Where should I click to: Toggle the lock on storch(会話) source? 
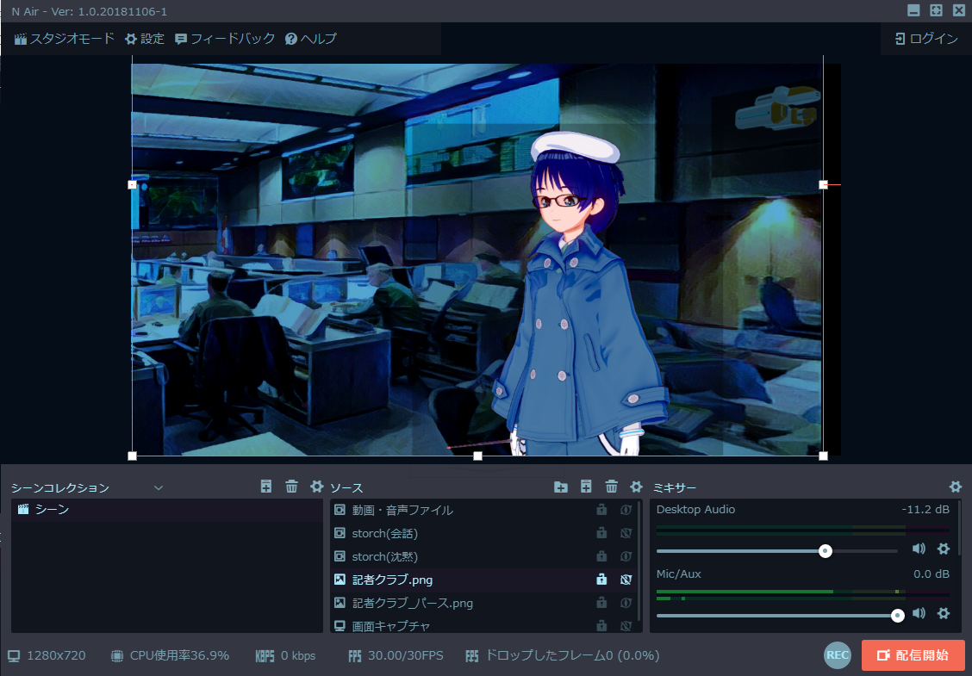601,533
